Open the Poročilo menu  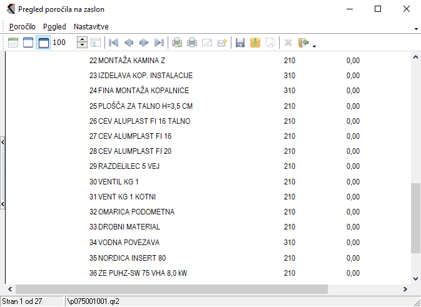pyautogui.click(x=23, y=27)
